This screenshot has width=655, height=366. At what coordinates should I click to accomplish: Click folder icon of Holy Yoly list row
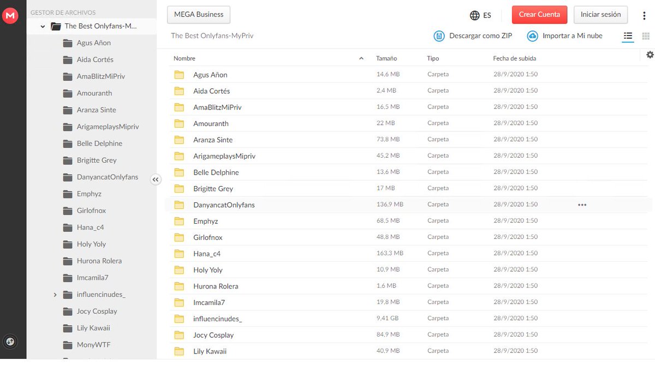coord(179,270)
